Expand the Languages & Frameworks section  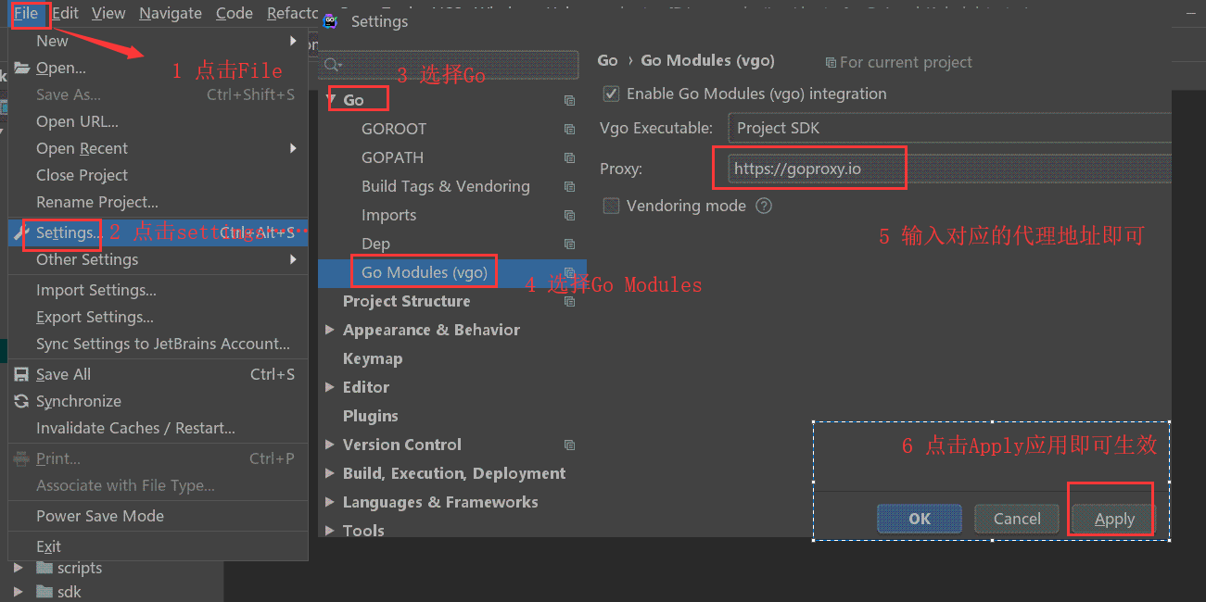click(x=330, y=502)
